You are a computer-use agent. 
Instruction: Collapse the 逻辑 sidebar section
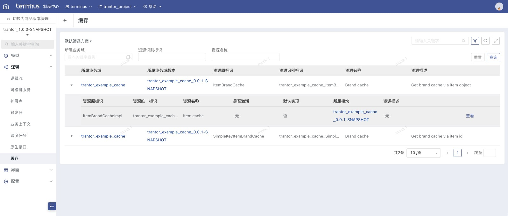51,67
